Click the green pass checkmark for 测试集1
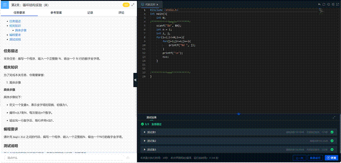This screenshot has width=341, height=163. pyautogui.click(x=332, y=132)
